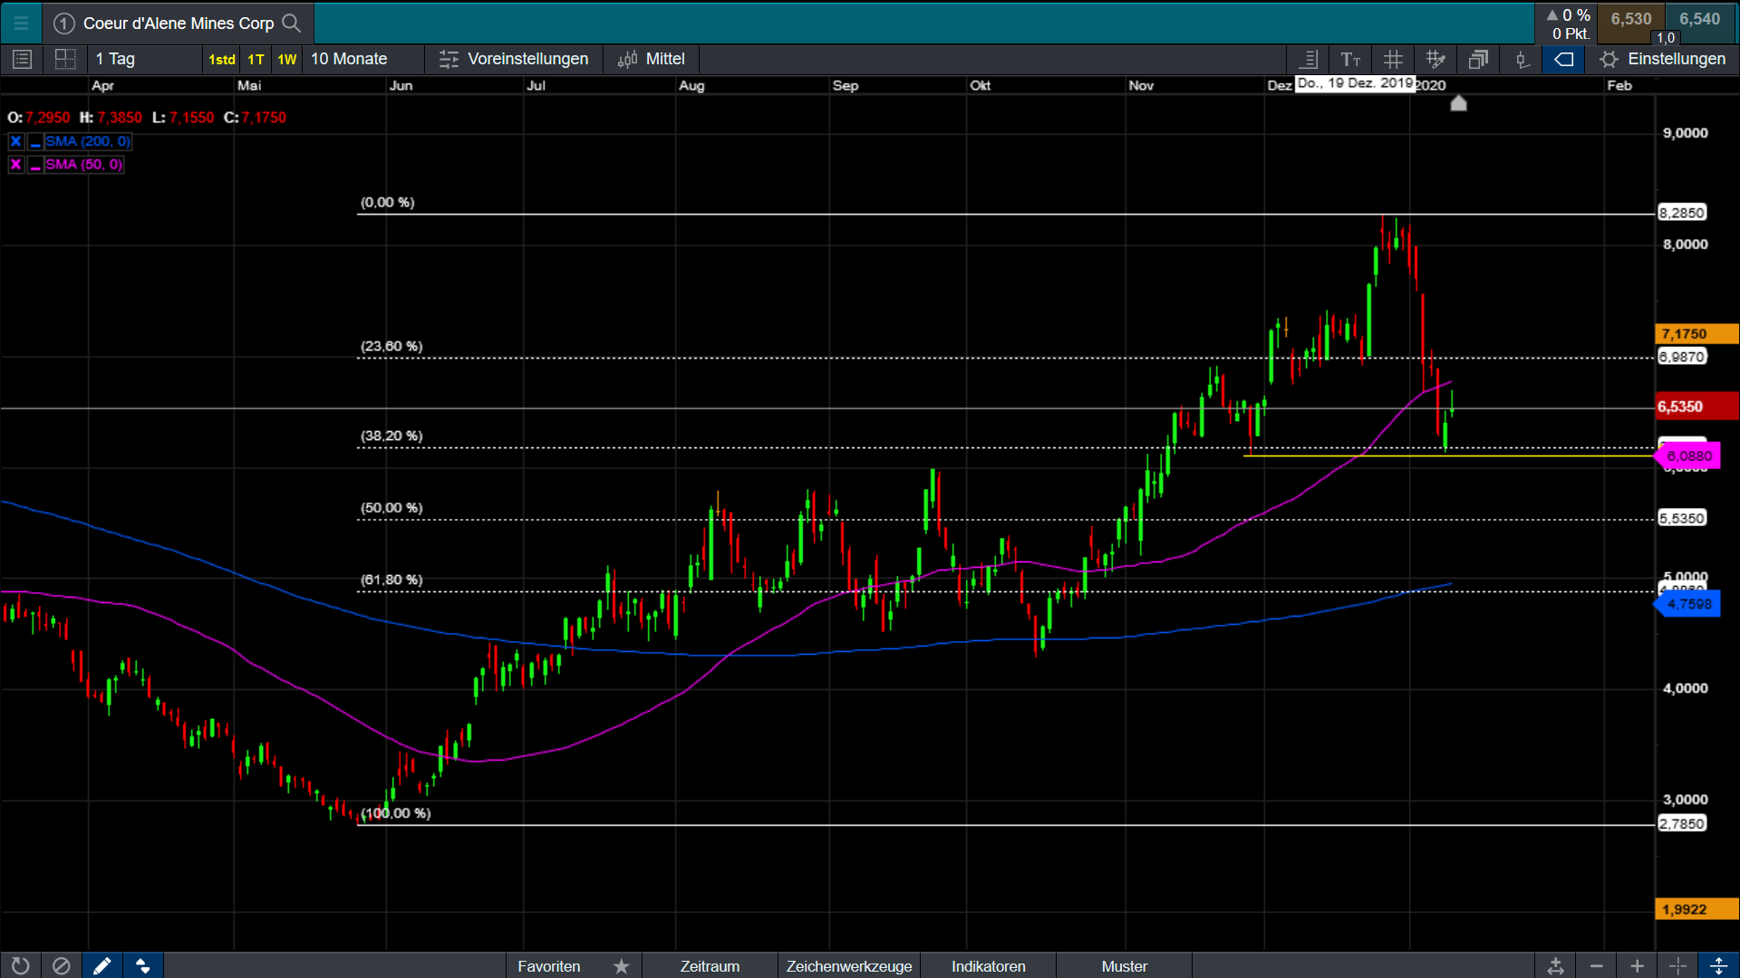The image size is (1740, 978).
Task: Click the stacked windows icon
Action: (x=1478, y=60)
